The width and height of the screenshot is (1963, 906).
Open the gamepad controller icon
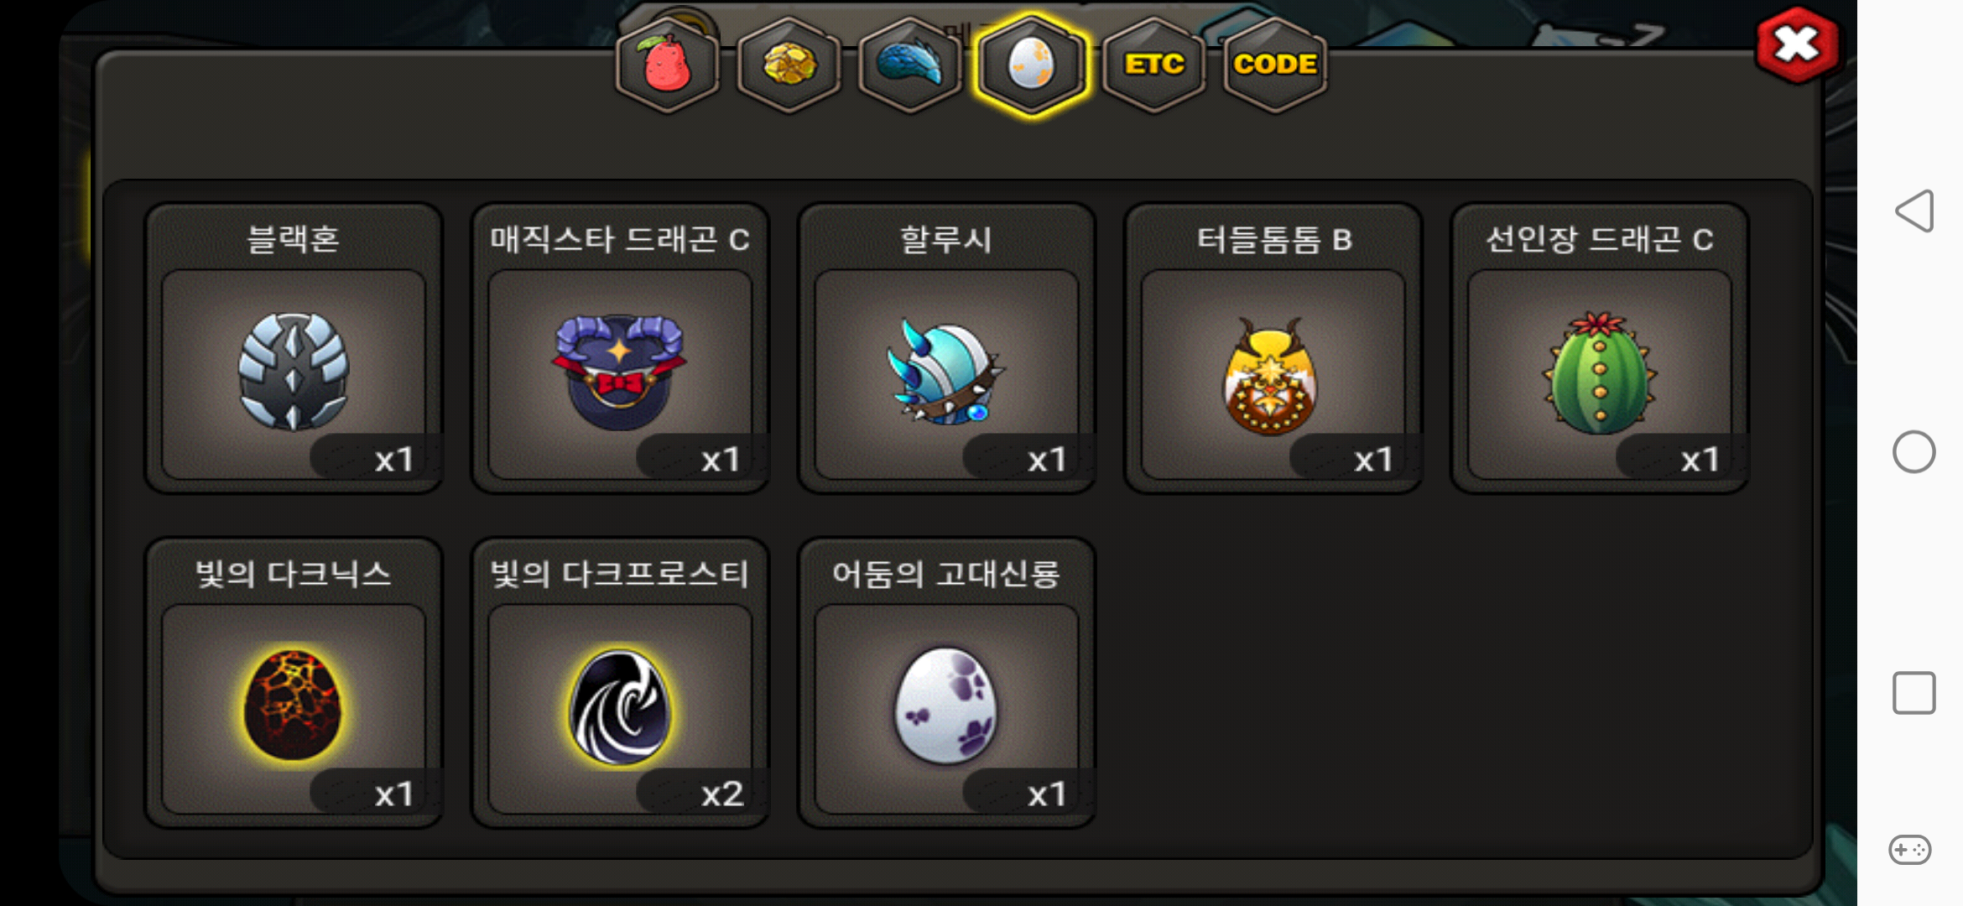[1910, 850]
